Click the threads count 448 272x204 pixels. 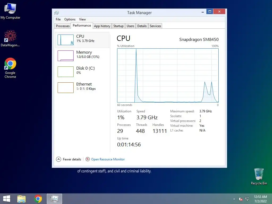[x=140, y=131]
